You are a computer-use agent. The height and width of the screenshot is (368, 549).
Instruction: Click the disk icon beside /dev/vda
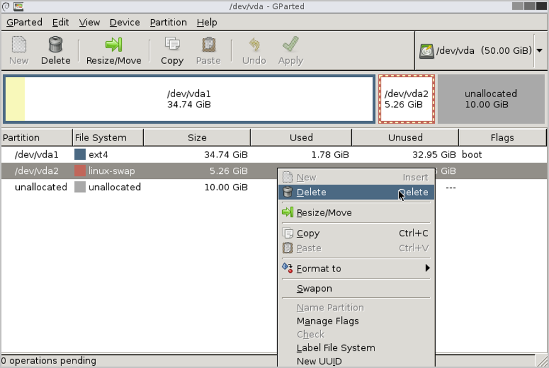click(x=427, y=51)
